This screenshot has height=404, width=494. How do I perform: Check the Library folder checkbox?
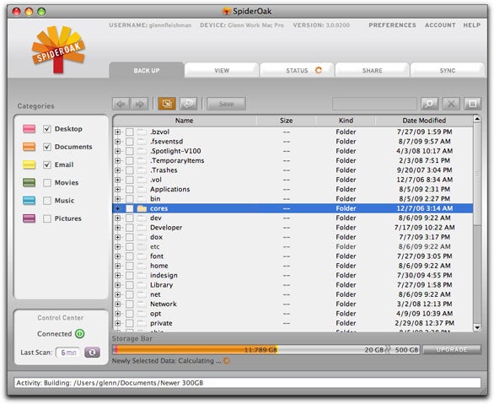click(x=130, y=285)
